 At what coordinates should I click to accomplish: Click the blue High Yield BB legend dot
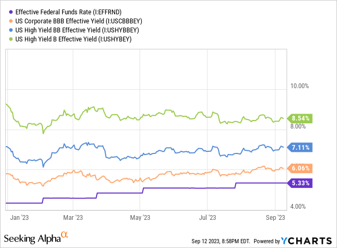point(10,30)
